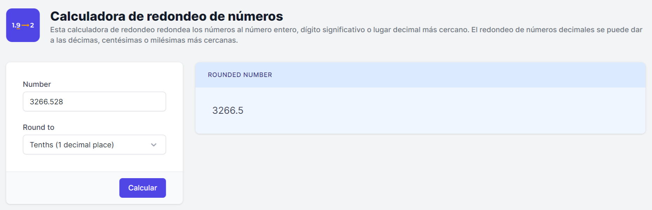Viewport: 652px width, 210px height.
Task: Open the Round to dropdown
Action: (94, 145)
